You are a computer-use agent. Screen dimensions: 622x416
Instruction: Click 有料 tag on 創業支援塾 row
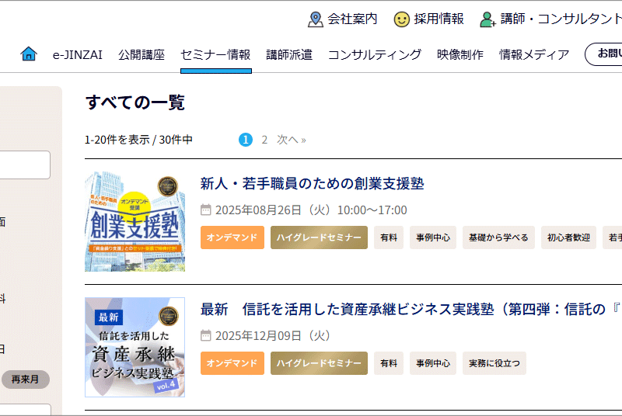(x=389, y=237)
